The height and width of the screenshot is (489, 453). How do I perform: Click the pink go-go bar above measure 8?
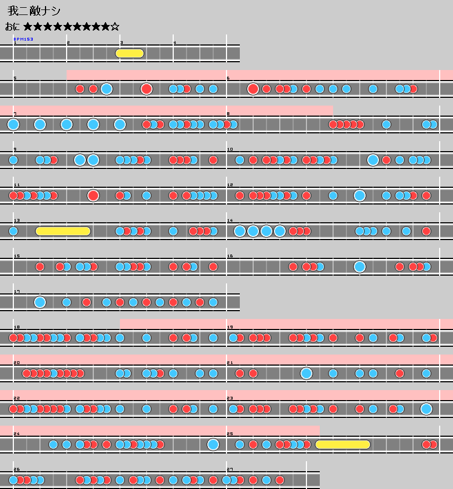tap(279, 110)
